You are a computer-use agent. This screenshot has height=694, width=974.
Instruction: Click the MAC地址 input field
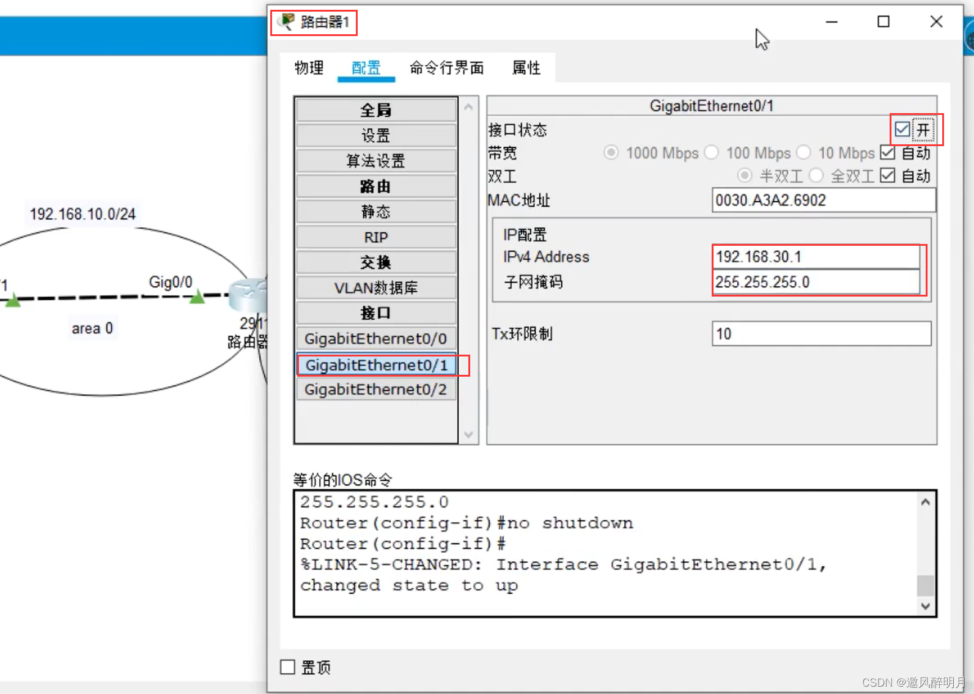point(824,200)
